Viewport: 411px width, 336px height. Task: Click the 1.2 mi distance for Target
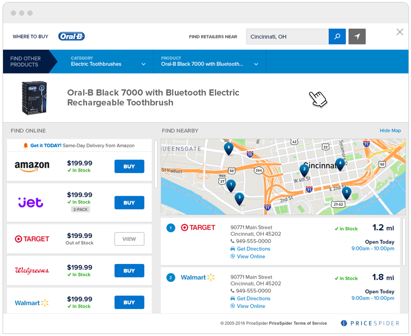383,228
